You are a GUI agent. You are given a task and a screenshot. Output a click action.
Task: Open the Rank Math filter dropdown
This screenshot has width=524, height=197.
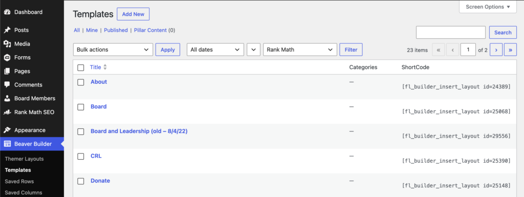300,50
